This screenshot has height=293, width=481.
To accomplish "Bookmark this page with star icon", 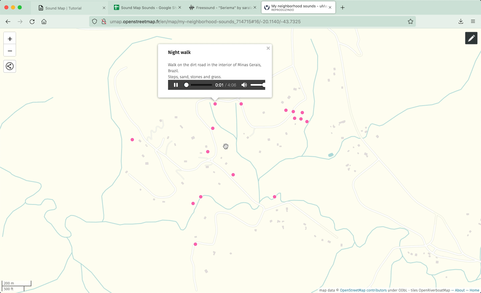I will (x=410, y=21).
